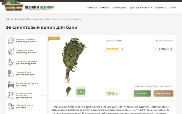The height and width of the screenshot is (114, 182).
Task: Go to Доставка и оплата page
Action: click(141, 8)
